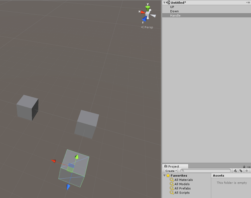This screenshot has height=198, width=251.
Task: Select the left cube in the Scene view
Action: click(27, 107)
